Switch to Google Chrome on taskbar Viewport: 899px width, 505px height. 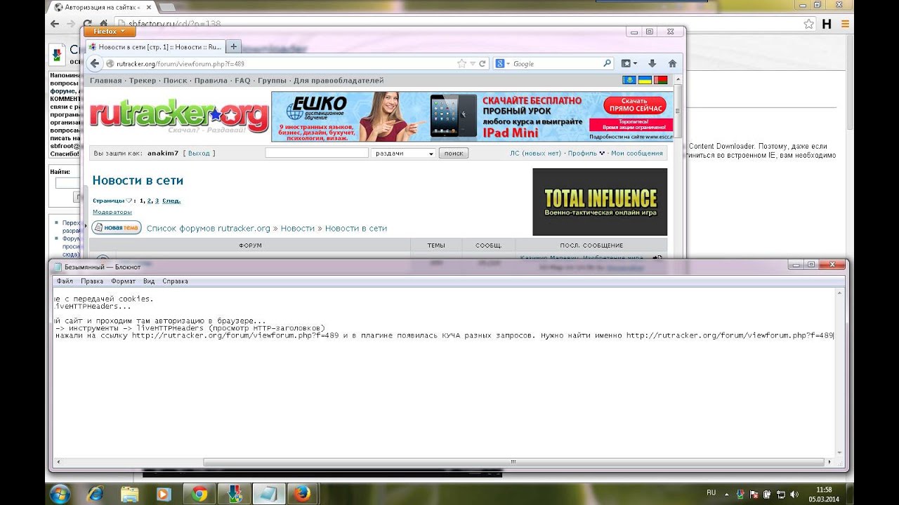coord(199,494)
